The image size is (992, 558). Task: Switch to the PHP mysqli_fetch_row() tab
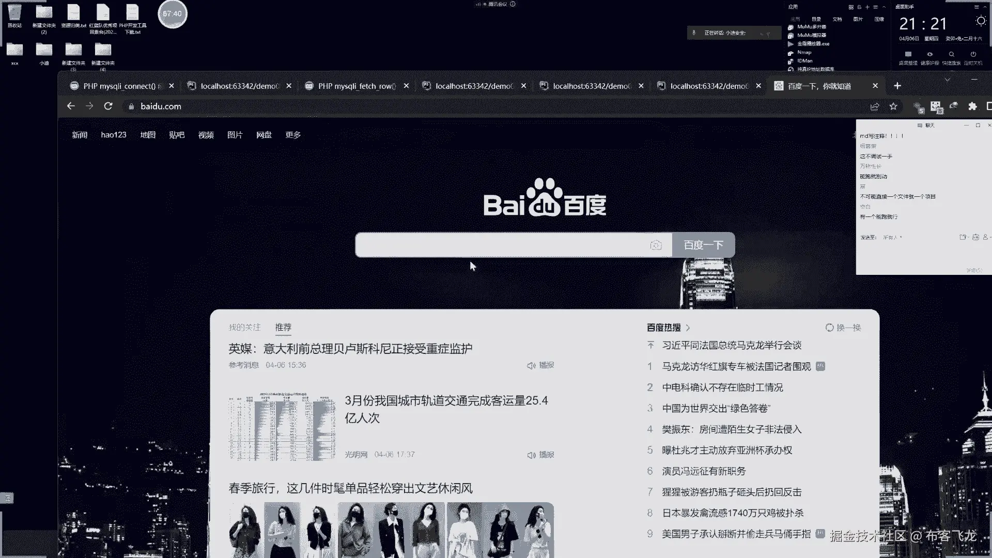[357, 86]
